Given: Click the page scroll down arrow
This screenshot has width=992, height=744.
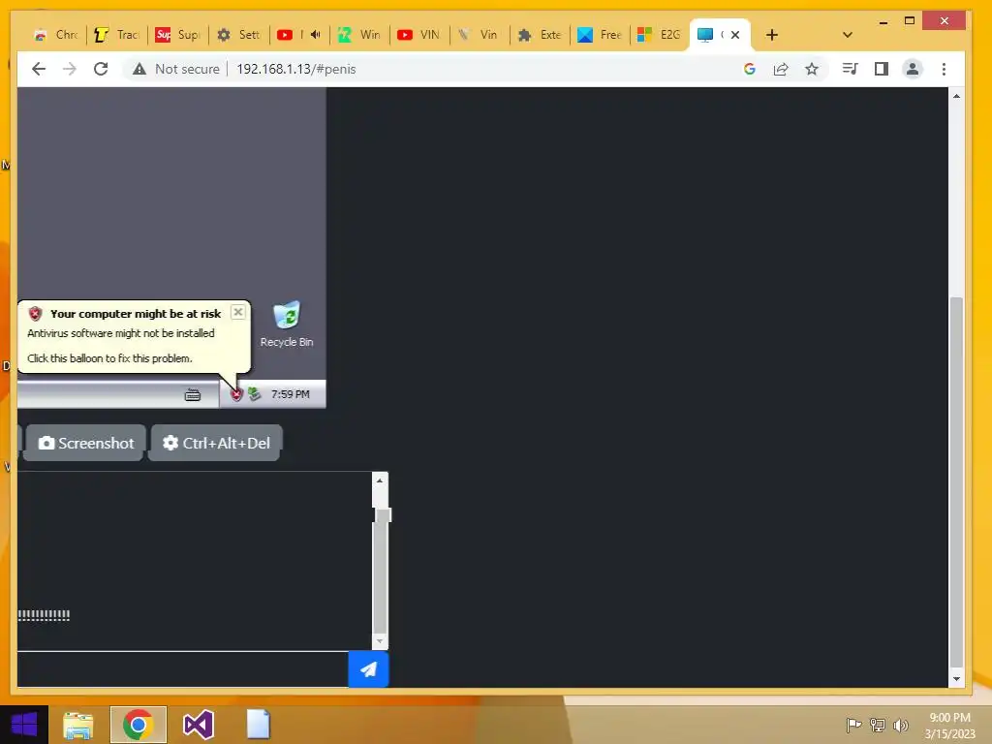Looking at the screenshot, I should tap(956, 679).
